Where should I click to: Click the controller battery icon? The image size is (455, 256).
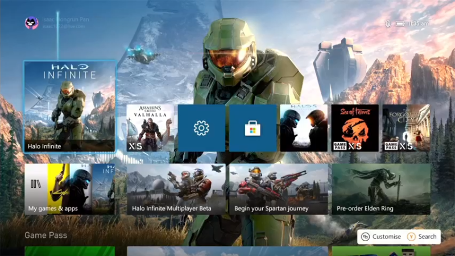tap(400, 23)
